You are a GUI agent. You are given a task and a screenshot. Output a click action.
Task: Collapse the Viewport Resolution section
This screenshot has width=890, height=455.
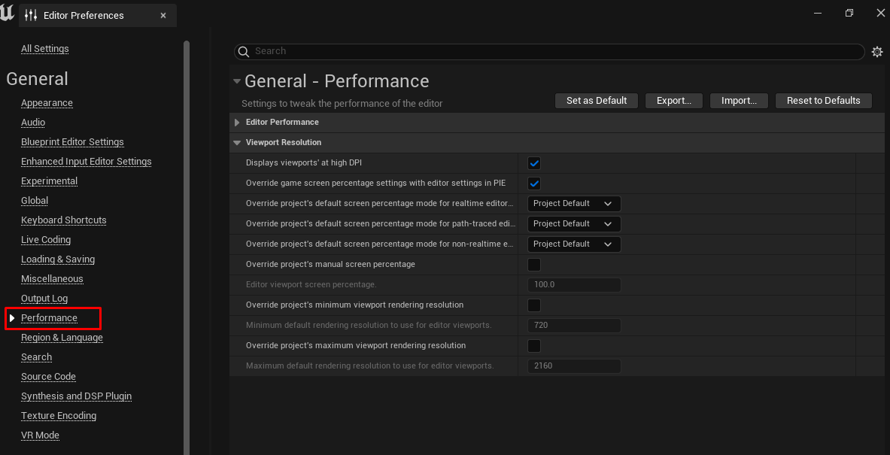pyautogui.click(x=237, y=143)
